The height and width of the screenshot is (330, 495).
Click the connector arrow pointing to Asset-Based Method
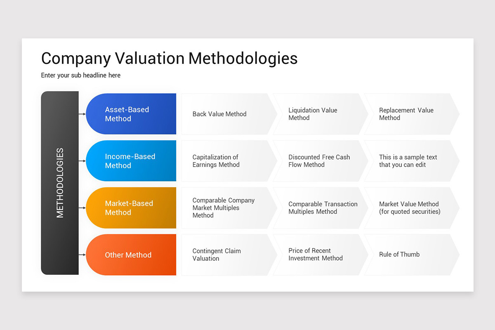(x=82, y=113)
